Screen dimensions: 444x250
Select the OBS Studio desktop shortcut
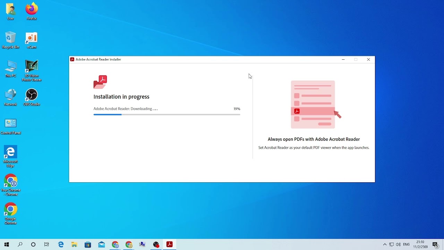pos(32,97)
